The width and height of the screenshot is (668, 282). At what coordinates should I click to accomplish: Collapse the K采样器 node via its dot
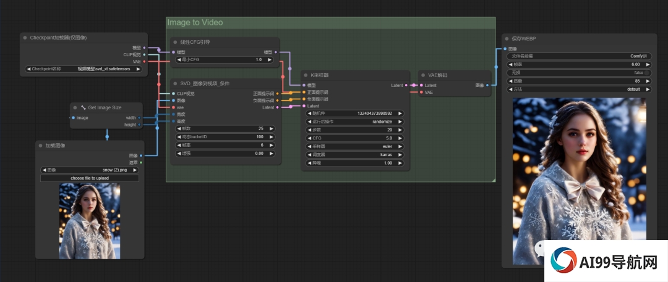click(306, 75)
